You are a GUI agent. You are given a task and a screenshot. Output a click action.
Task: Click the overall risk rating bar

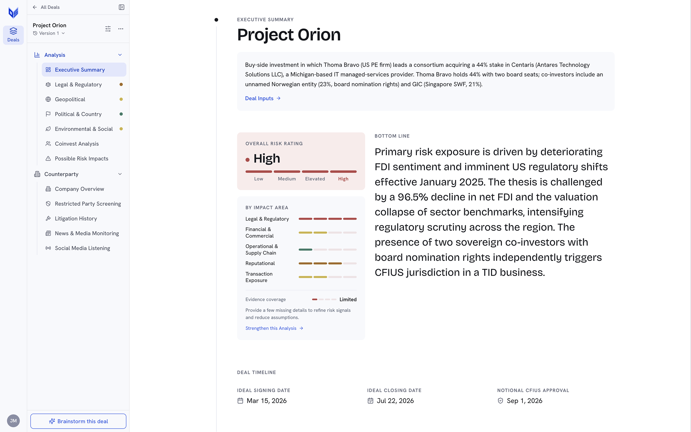coord(301,172)
